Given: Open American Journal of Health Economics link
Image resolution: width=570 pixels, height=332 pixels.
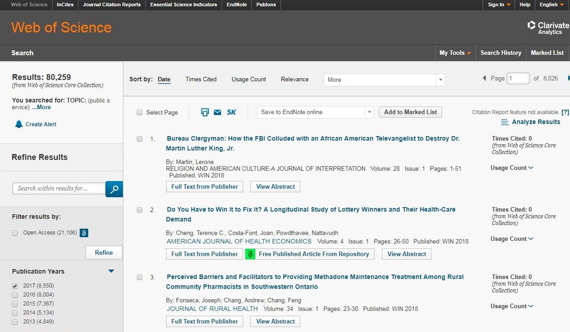Looking at the screenshot, I should tap(239, 242).
